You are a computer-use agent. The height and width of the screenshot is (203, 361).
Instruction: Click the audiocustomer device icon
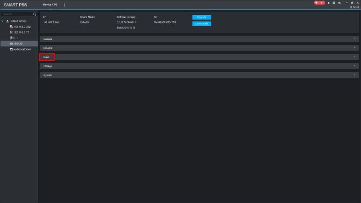pos(11,49)
